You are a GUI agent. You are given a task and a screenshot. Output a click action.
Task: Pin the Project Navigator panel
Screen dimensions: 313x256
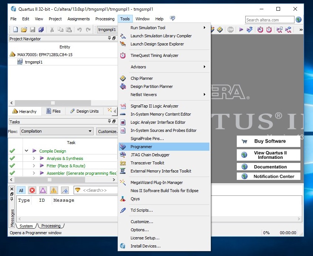point(109,38)
